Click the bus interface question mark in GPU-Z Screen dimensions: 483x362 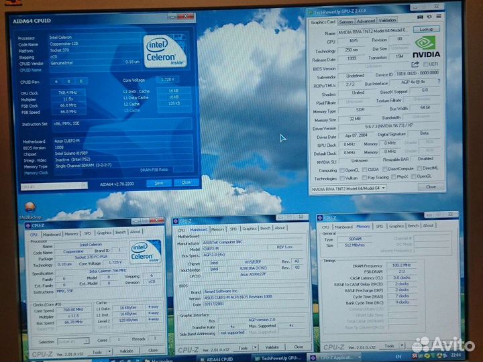[439, 81]
